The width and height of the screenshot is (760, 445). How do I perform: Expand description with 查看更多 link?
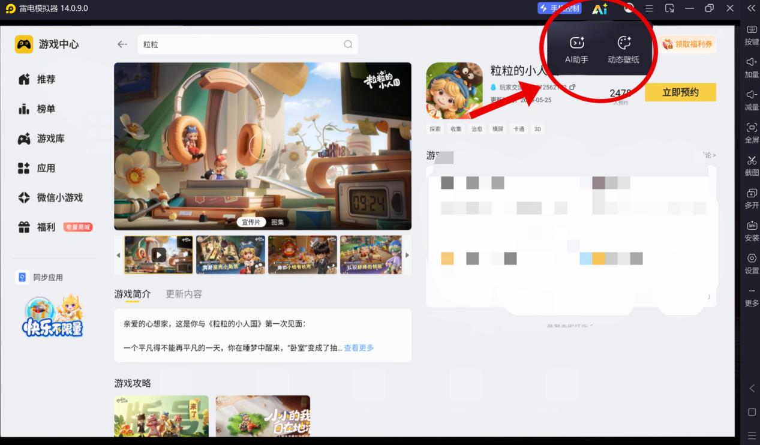[x=359, y=348]
